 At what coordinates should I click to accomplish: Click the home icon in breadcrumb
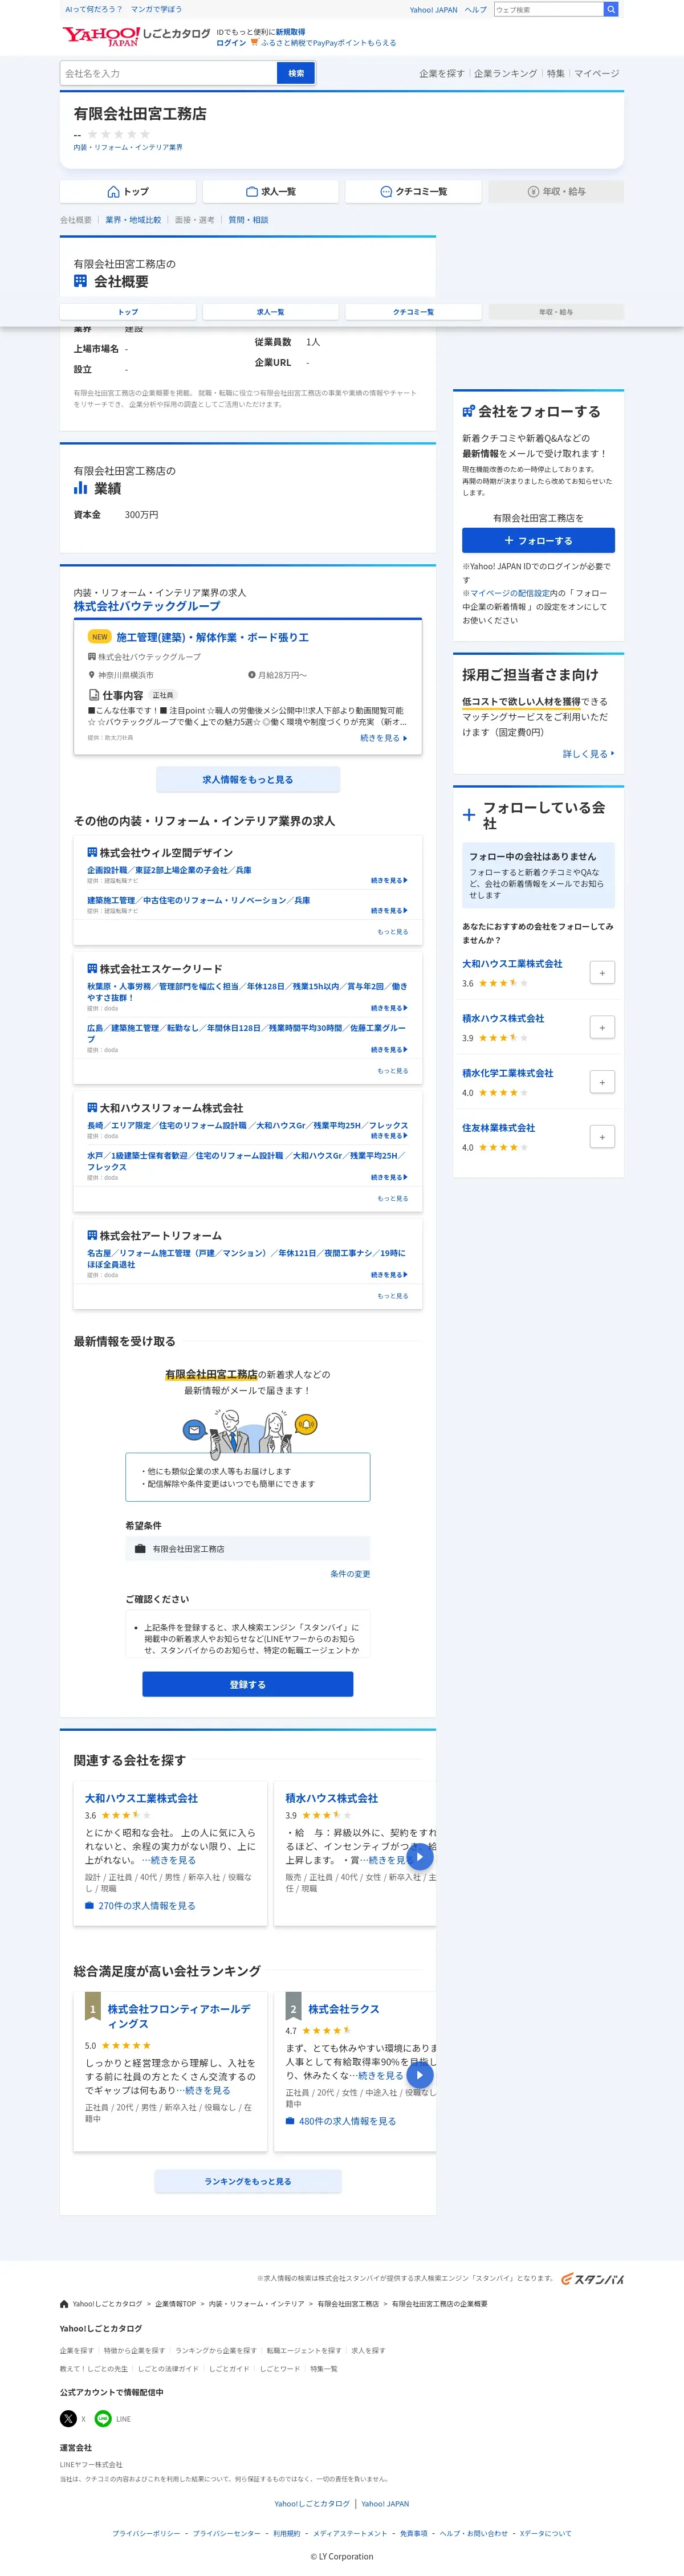tap(64, 2304)
